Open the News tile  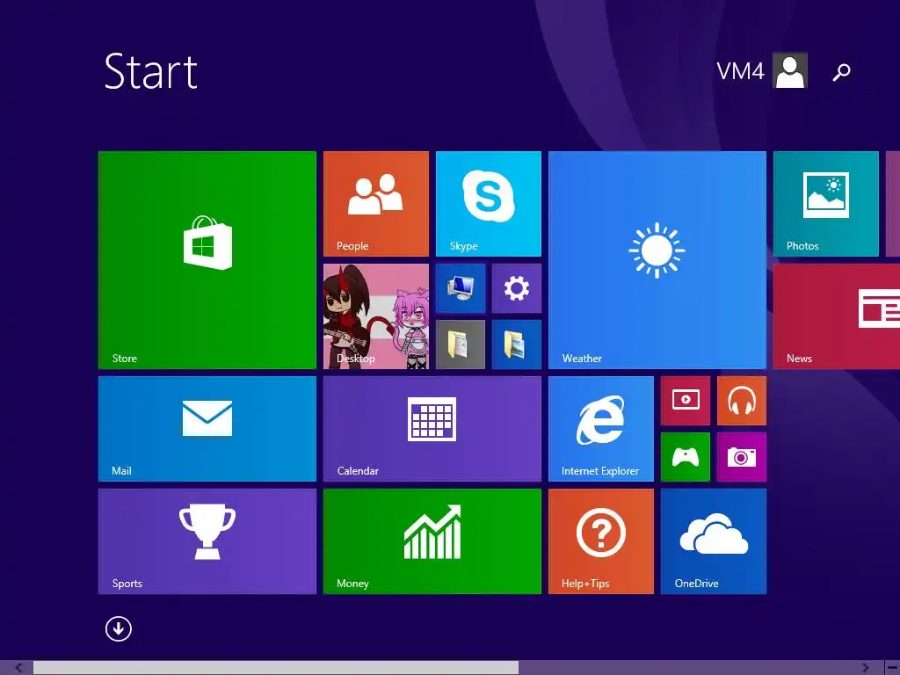(x=837, y=316)
